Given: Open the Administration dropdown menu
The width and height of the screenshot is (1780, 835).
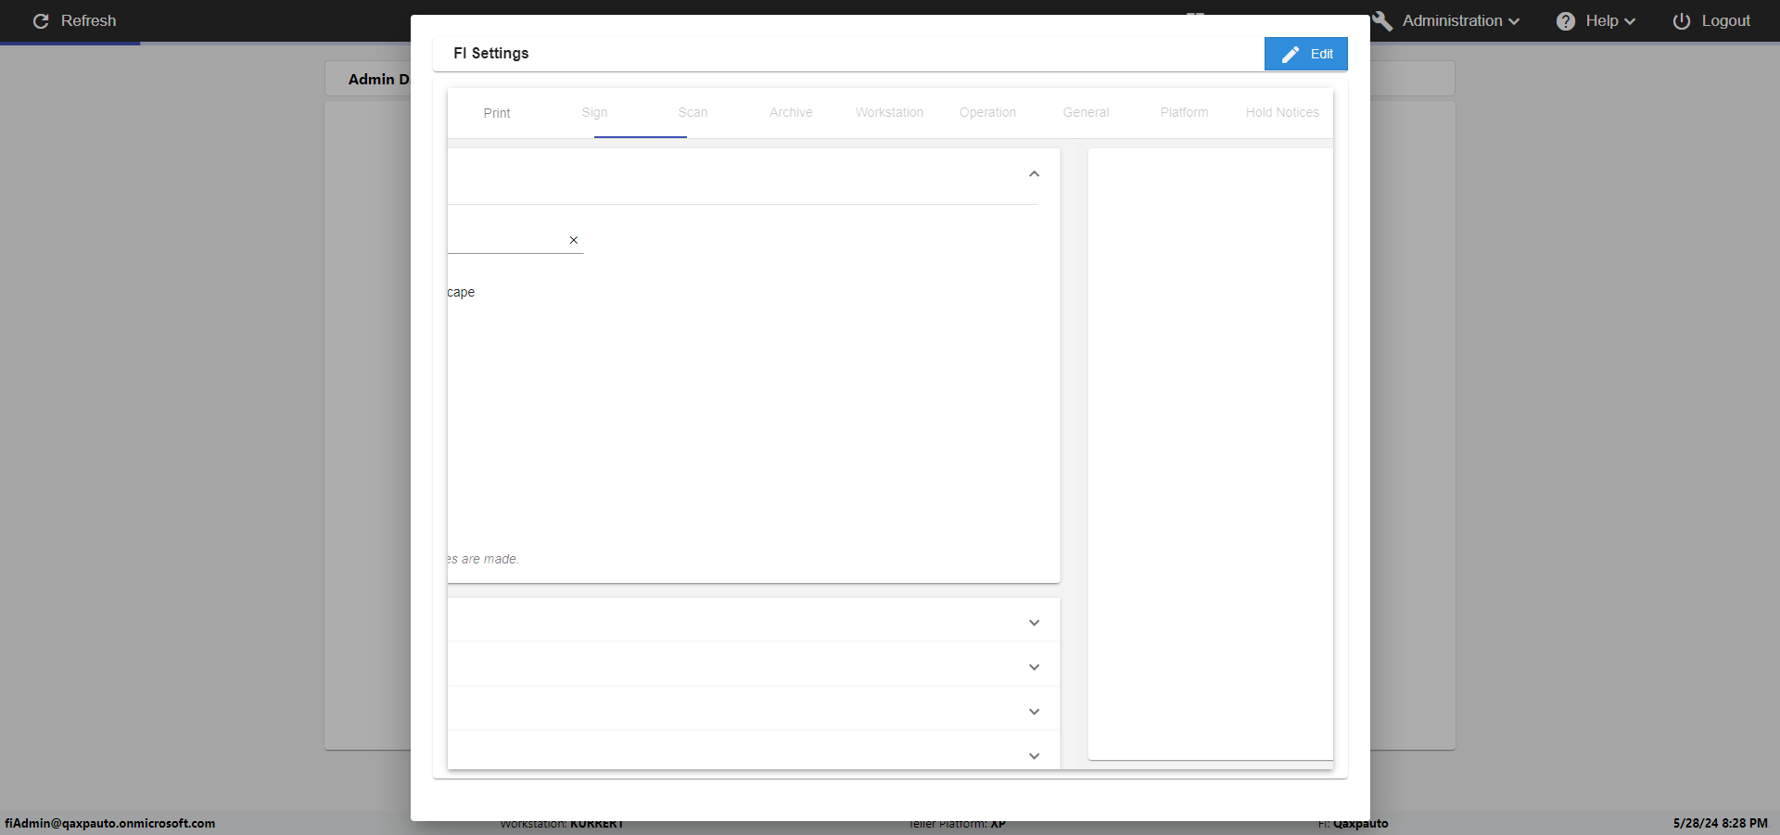Looking at the screenshot, I should [1446, 20].
